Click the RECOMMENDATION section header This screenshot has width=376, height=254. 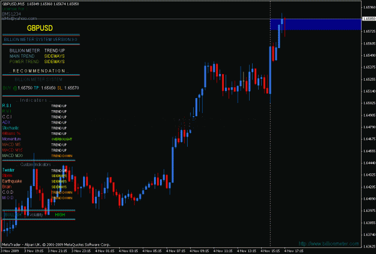(x=39, y=71)
